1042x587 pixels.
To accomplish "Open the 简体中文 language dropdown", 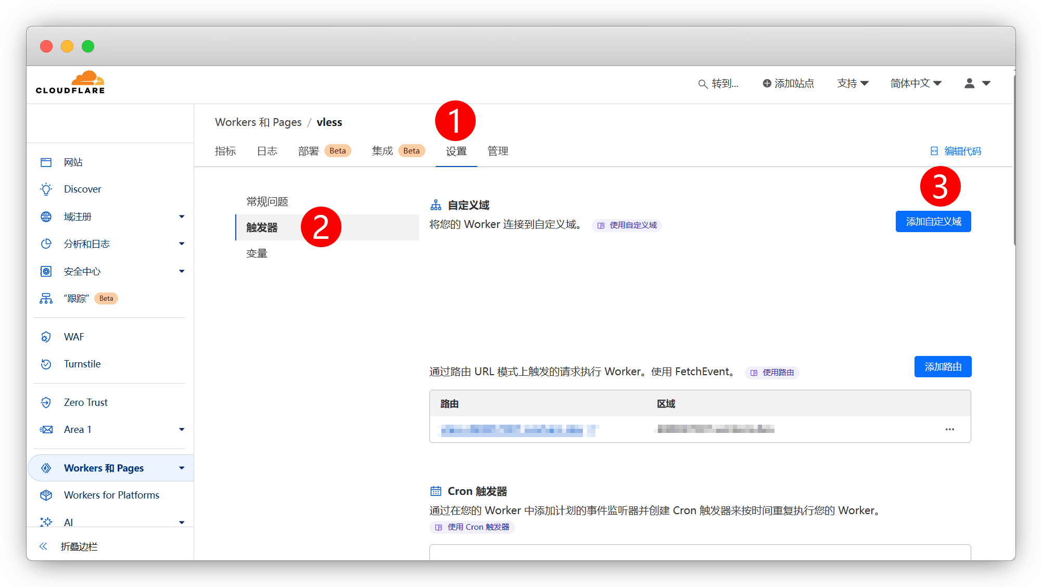I will (916, 83).
